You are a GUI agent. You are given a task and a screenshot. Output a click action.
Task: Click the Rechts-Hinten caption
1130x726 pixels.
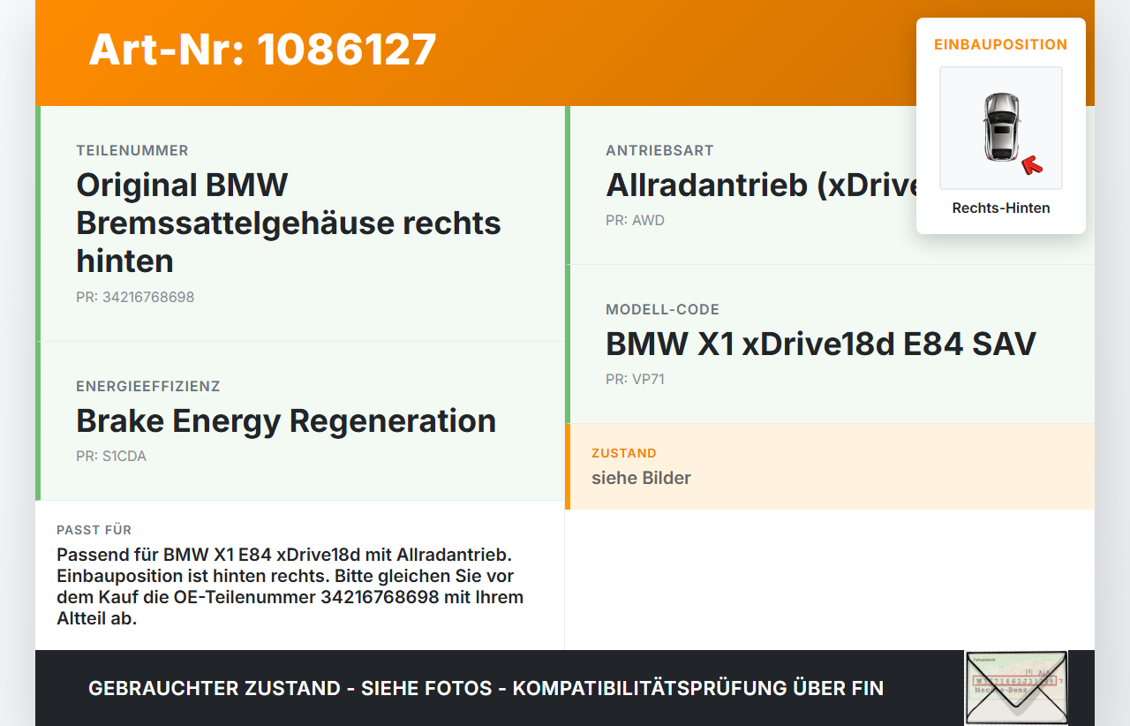(1001, 208)
